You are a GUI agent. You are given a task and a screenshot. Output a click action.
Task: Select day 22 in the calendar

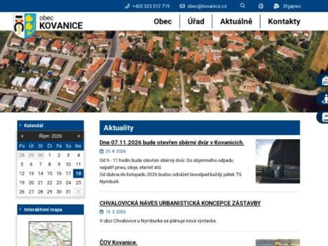point(50,182)
